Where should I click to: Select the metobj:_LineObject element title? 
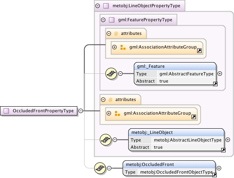tap(152, 132)
